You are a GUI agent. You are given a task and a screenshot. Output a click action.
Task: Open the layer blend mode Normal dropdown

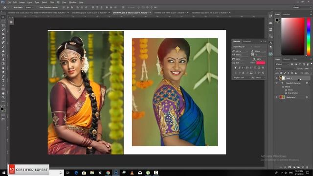tap(285, 68)
